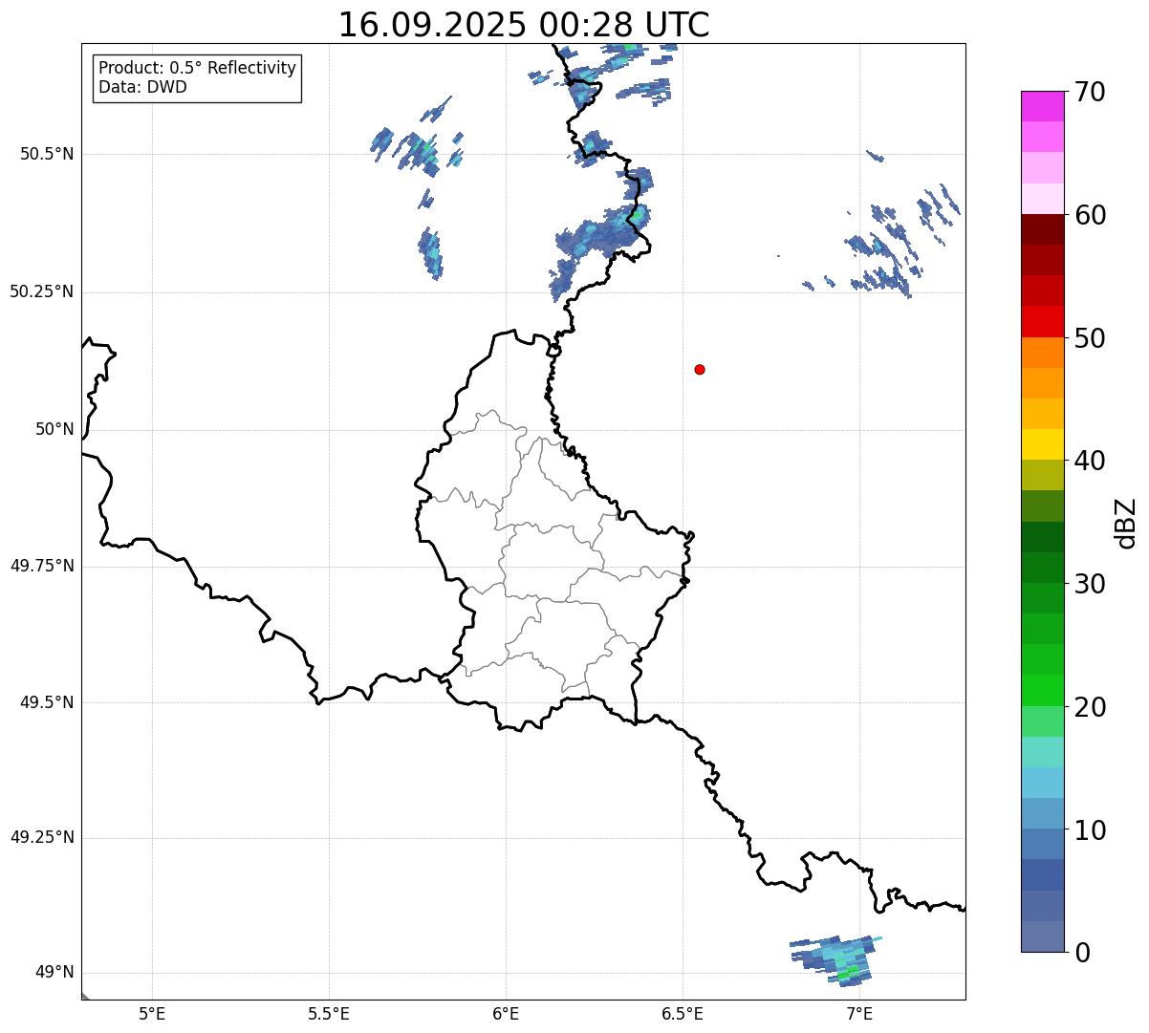Click the 50.5°N latitude label

pyautogui.click(x=47, y=154)
